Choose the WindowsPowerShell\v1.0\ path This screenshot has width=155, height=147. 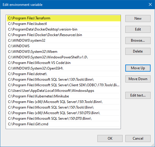point(63,57)
